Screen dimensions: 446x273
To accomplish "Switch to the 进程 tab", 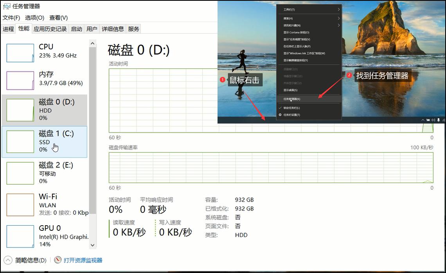I will point(8,29).
